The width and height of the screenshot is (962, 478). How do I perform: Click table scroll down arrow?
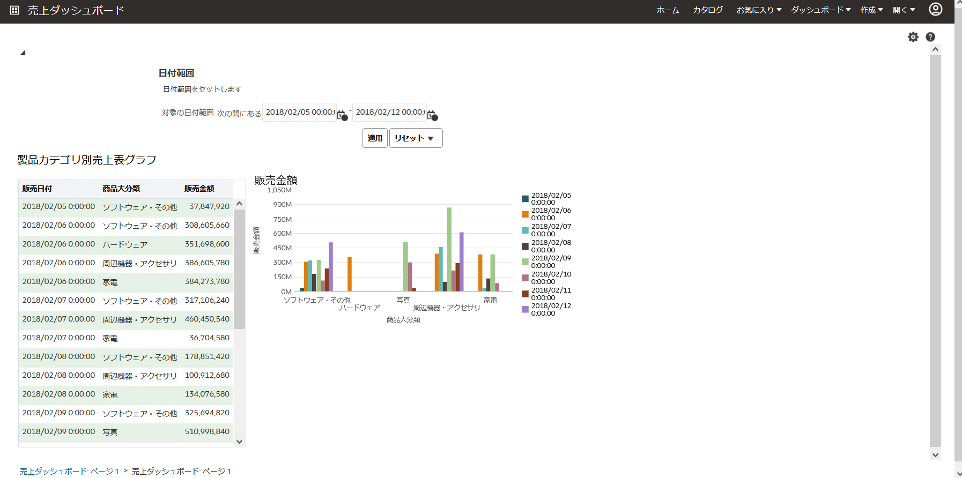pyautogui.click(x=240, y=442)
